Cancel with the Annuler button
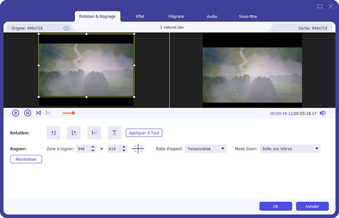This screenshot has width=339, height=218. [312, 206]
